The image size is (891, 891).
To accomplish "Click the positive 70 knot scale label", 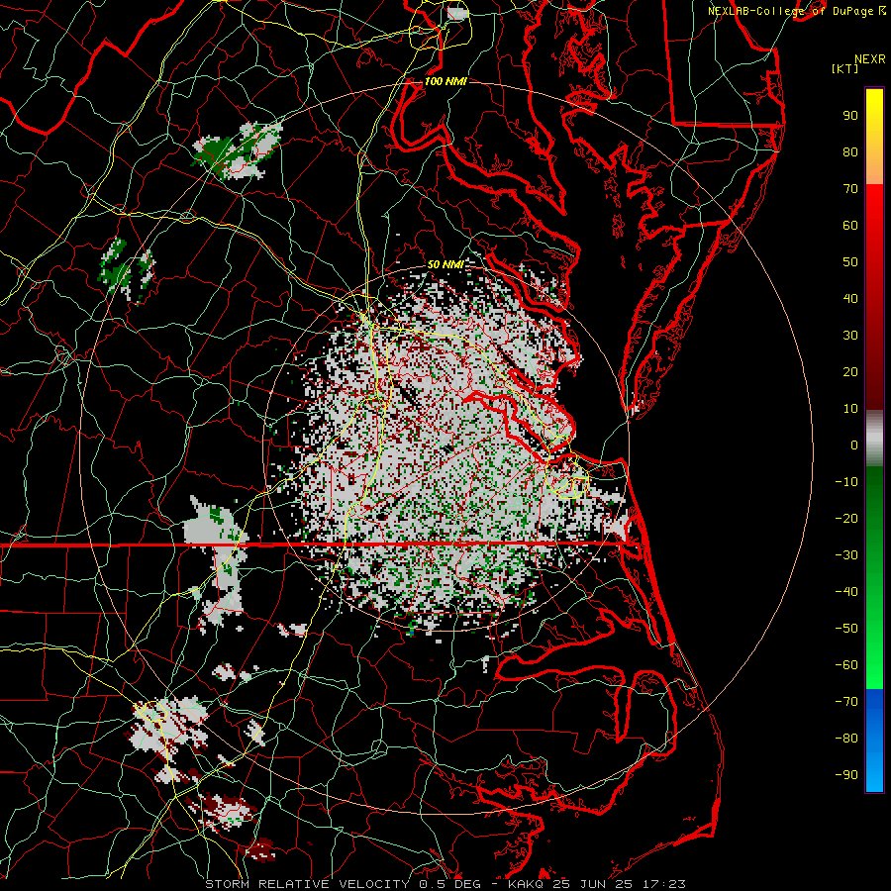I will pos(850,189).
